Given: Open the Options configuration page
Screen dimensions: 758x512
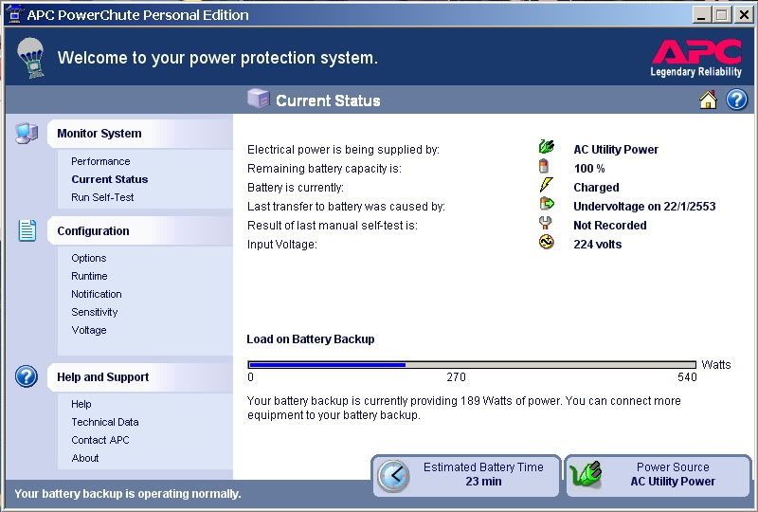Looking at the screenshot, I should click(89, 258).
